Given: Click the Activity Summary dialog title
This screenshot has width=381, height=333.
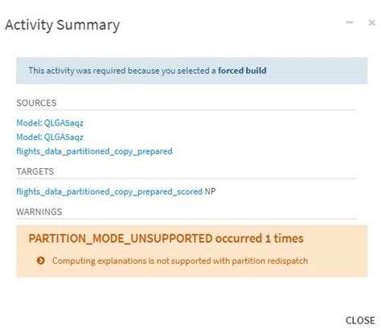Looking at the screenshot, I should 63,26.
